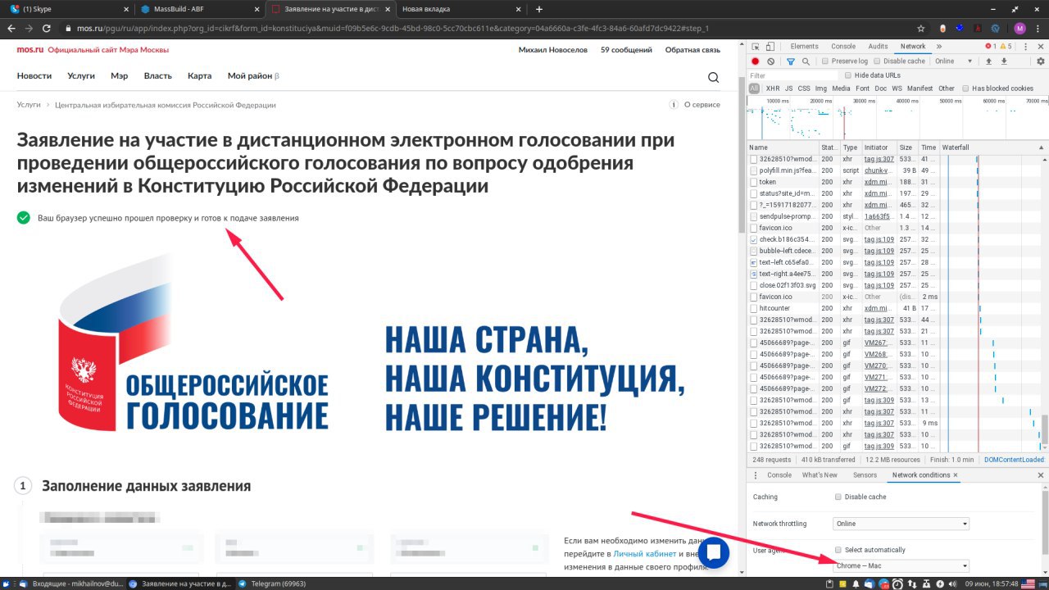
Task: Open the Network throttling dropdown in drawer
Action: point(901,524)
